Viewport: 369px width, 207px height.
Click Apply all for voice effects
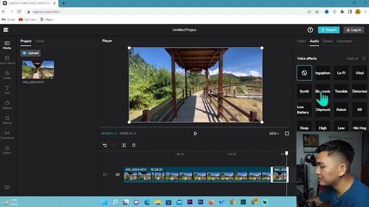[352, 59]
